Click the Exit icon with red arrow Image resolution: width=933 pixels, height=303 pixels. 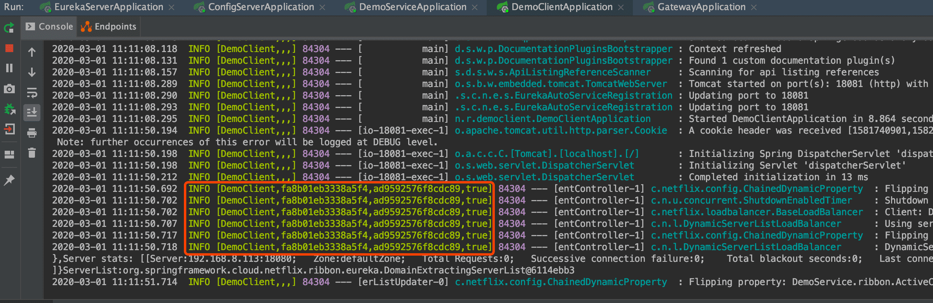9,129
